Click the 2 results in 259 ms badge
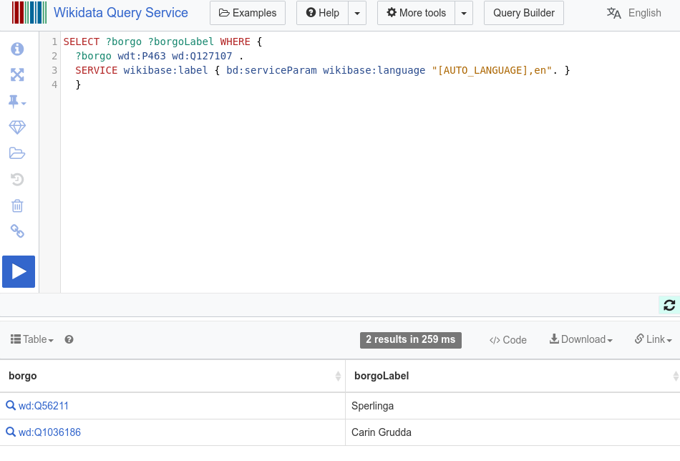The image size is (680, 461). tap(411, 339)
